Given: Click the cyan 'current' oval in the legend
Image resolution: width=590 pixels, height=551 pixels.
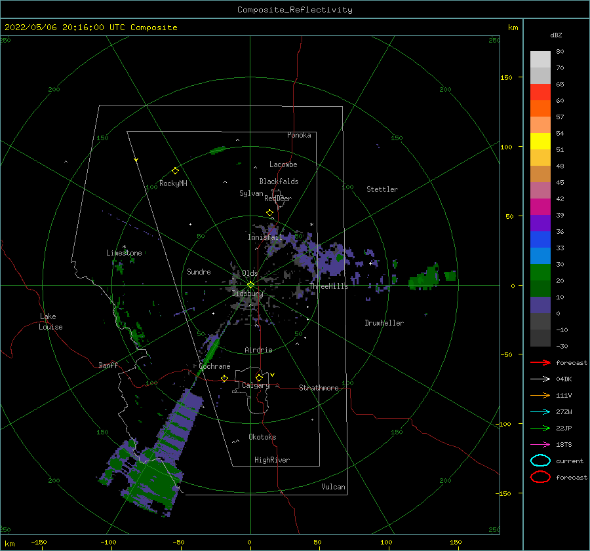Looking at the screenshot, I should pyautogui.click(x=540, y=461).
